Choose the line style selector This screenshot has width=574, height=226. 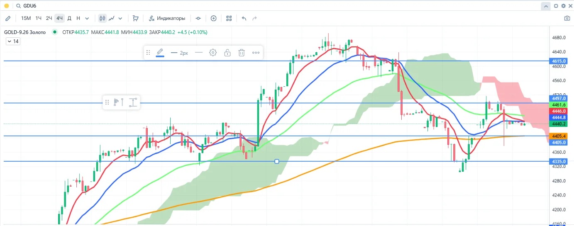point(199,53)
